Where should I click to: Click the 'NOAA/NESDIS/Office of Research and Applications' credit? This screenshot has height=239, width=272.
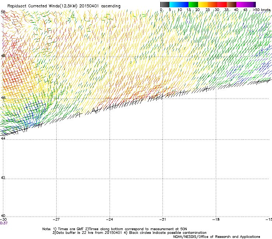click(x=216, y=237)
